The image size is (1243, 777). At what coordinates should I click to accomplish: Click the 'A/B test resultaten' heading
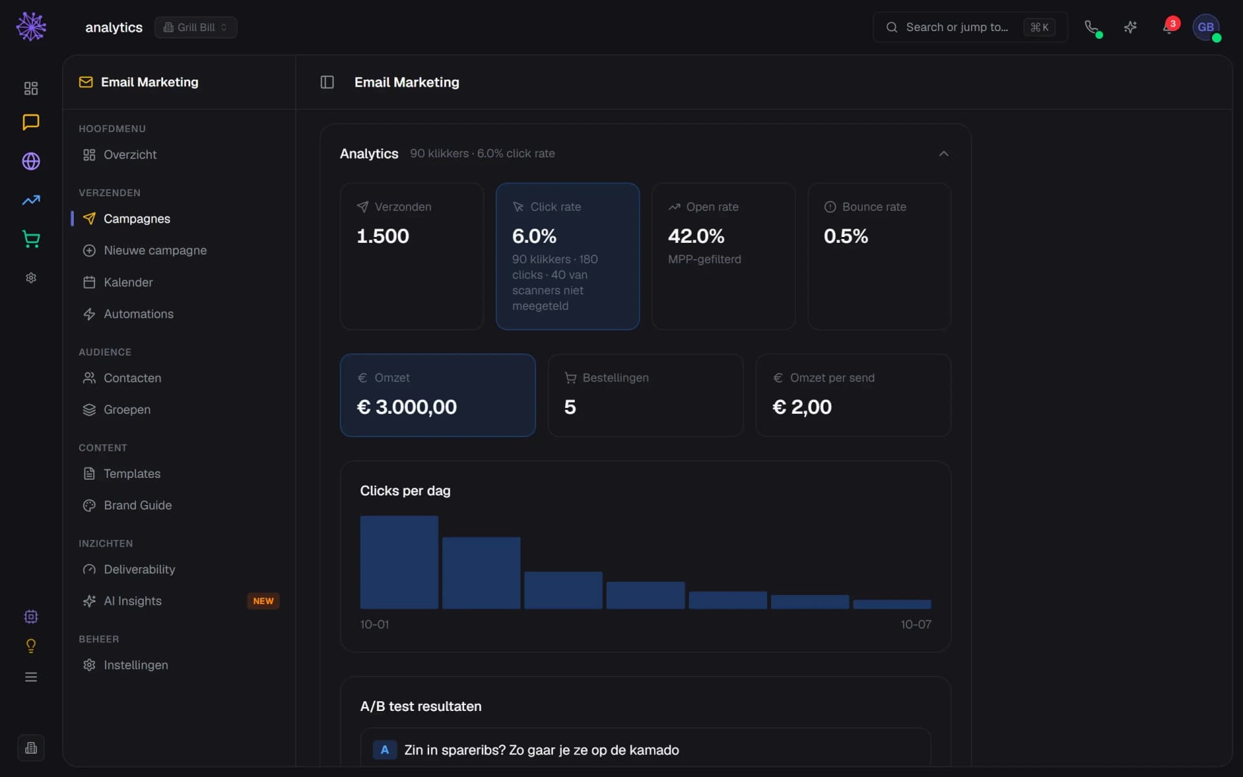[x=421, y=706]
